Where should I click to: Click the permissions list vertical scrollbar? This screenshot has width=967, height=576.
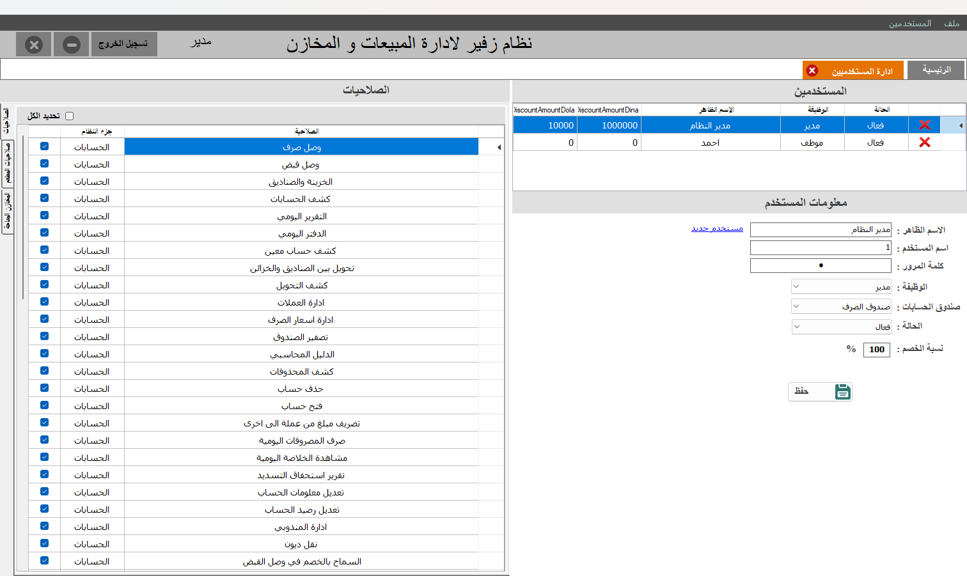[x=23, y=217]
